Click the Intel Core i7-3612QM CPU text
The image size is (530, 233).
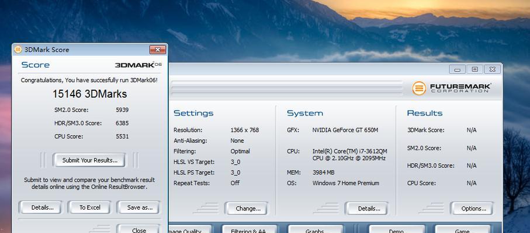pyautogui.click(x=349, y=154)
